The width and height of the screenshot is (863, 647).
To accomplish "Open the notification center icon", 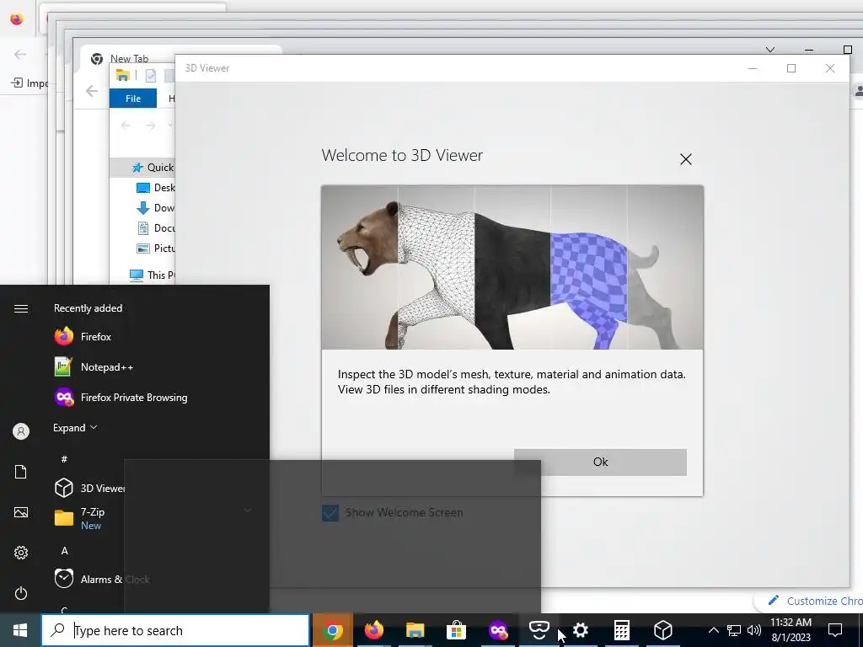I will coord(835,630).
